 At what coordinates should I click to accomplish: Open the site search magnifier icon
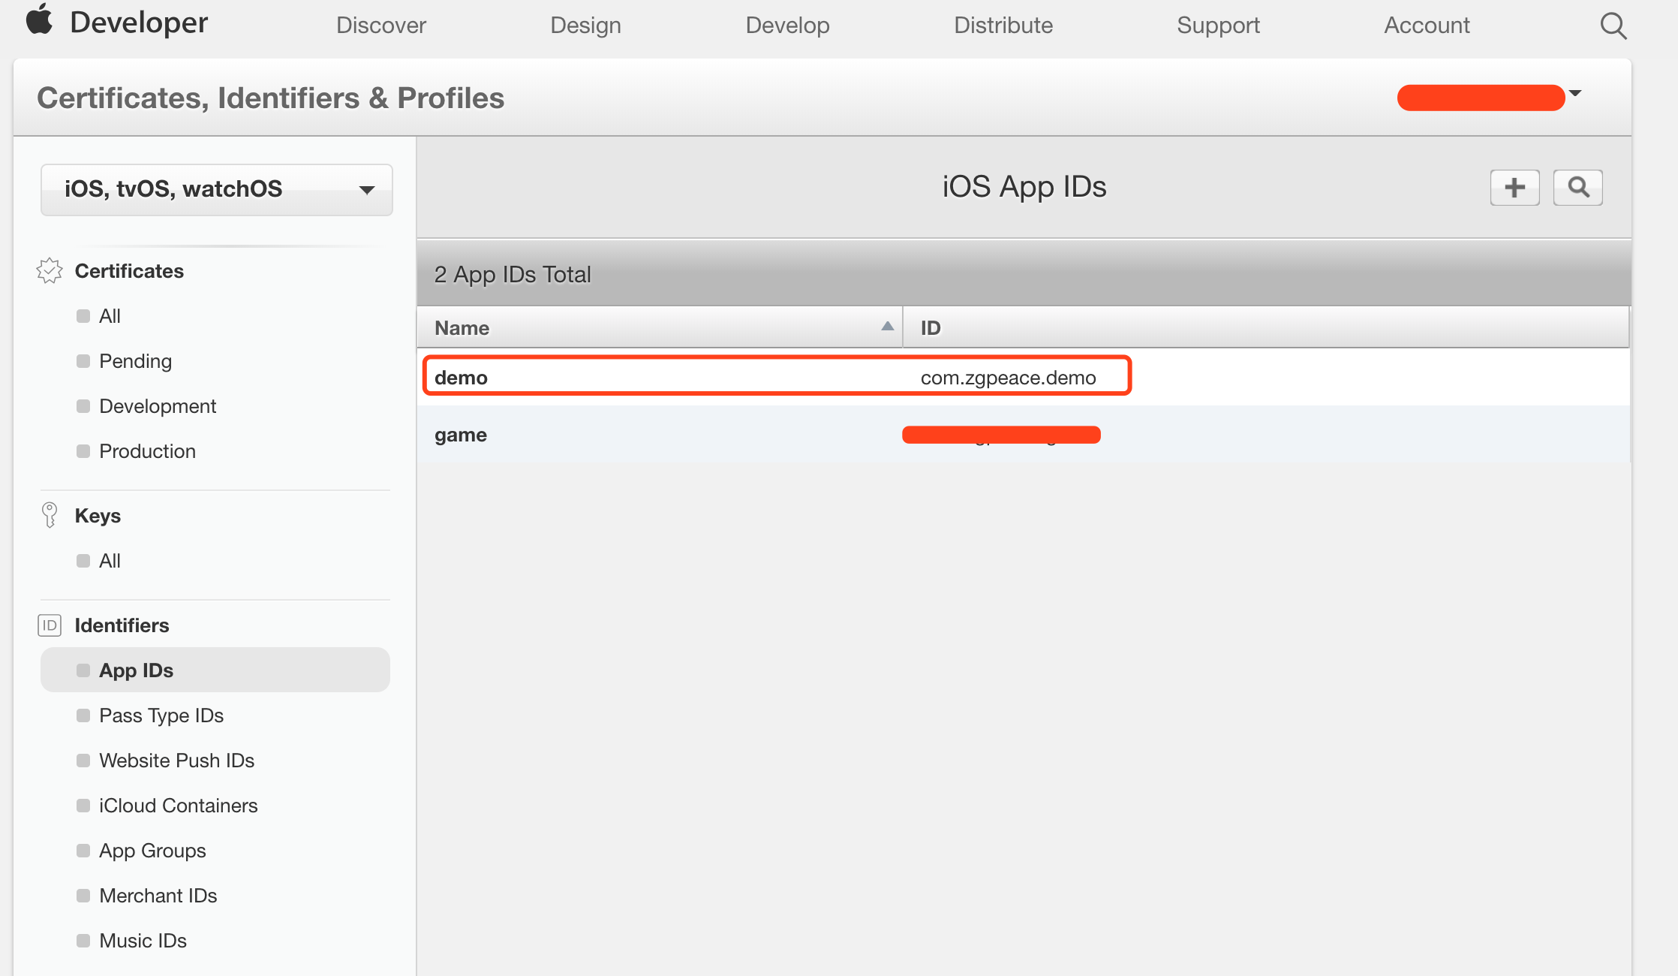(1612, 26)
